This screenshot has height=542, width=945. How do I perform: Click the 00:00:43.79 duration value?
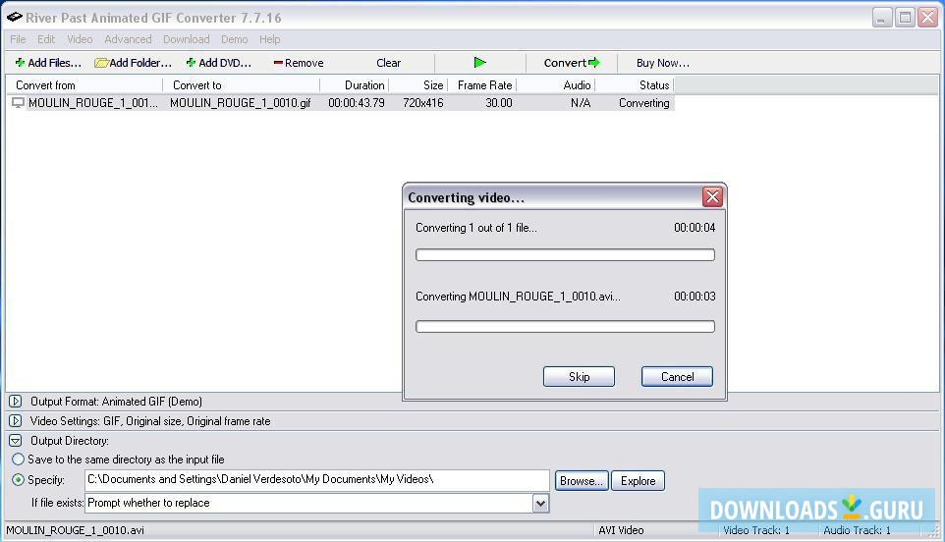357,103
